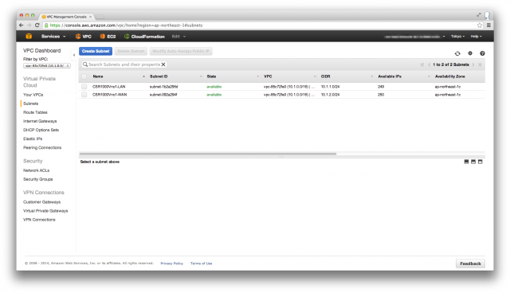Open Security Groups in sidebar
Screen dimensions: 510x293
[37, 179]
